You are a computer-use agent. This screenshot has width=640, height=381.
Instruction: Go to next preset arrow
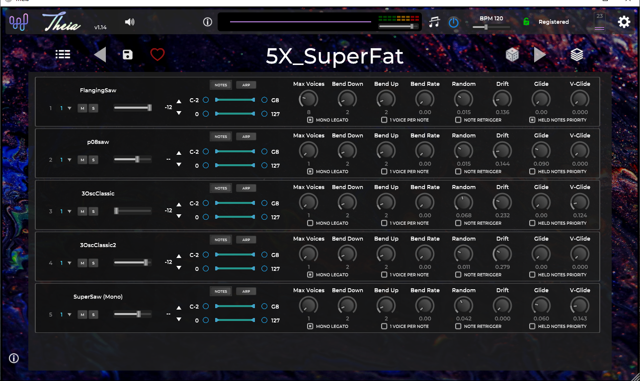[540, 55]
